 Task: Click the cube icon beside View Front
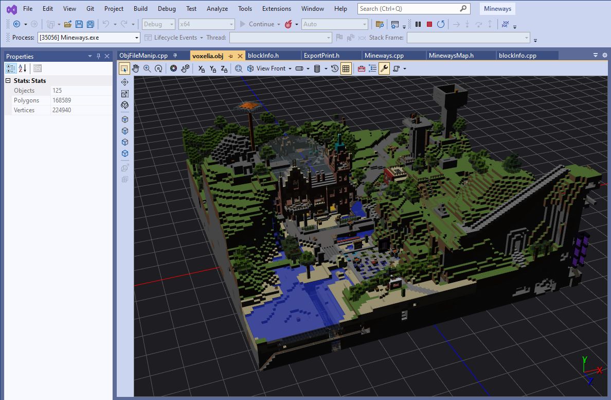pyautogui.click(x=250, y=68)
